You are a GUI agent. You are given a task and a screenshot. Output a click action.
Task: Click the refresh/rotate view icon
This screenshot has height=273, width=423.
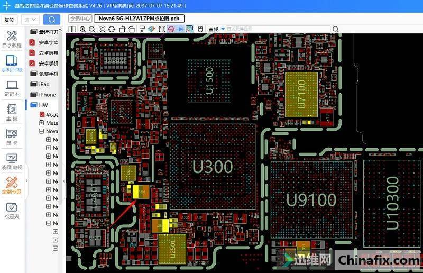[x=112, y=29]
